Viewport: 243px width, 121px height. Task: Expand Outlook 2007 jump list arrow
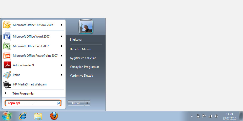pos(62,25)
